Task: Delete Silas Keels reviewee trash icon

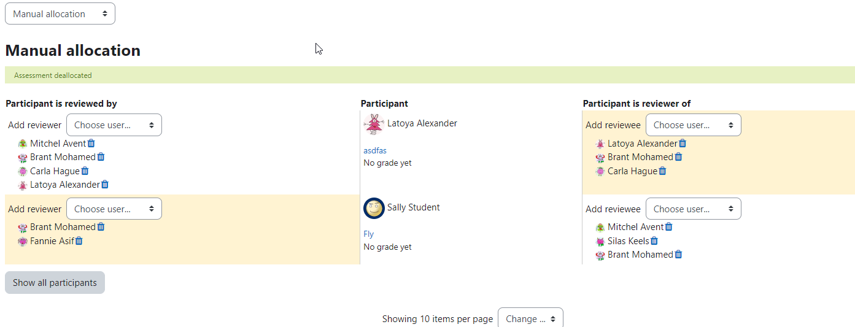Action: (x=654, y=240)
